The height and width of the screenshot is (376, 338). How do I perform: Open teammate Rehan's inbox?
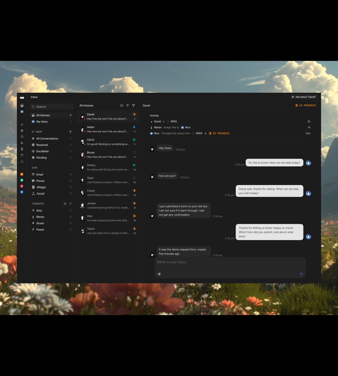click(x=52, y=217)
